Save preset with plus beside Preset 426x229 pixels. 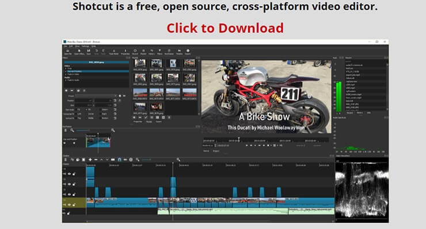point(120,96)
